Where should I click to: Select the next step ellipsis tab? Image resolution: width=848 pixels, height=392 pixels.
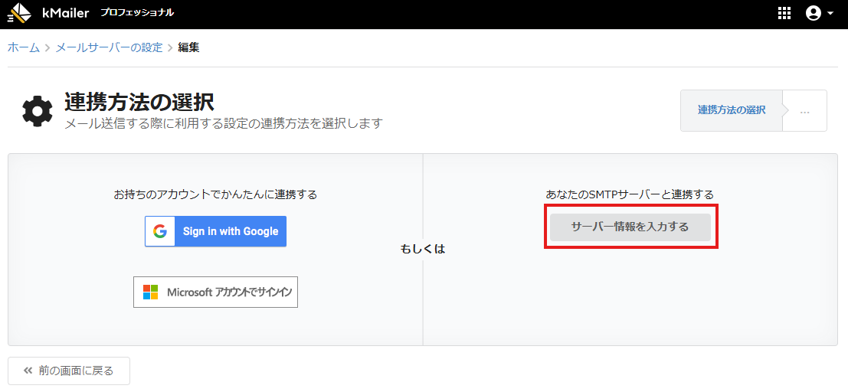(804, 111)
